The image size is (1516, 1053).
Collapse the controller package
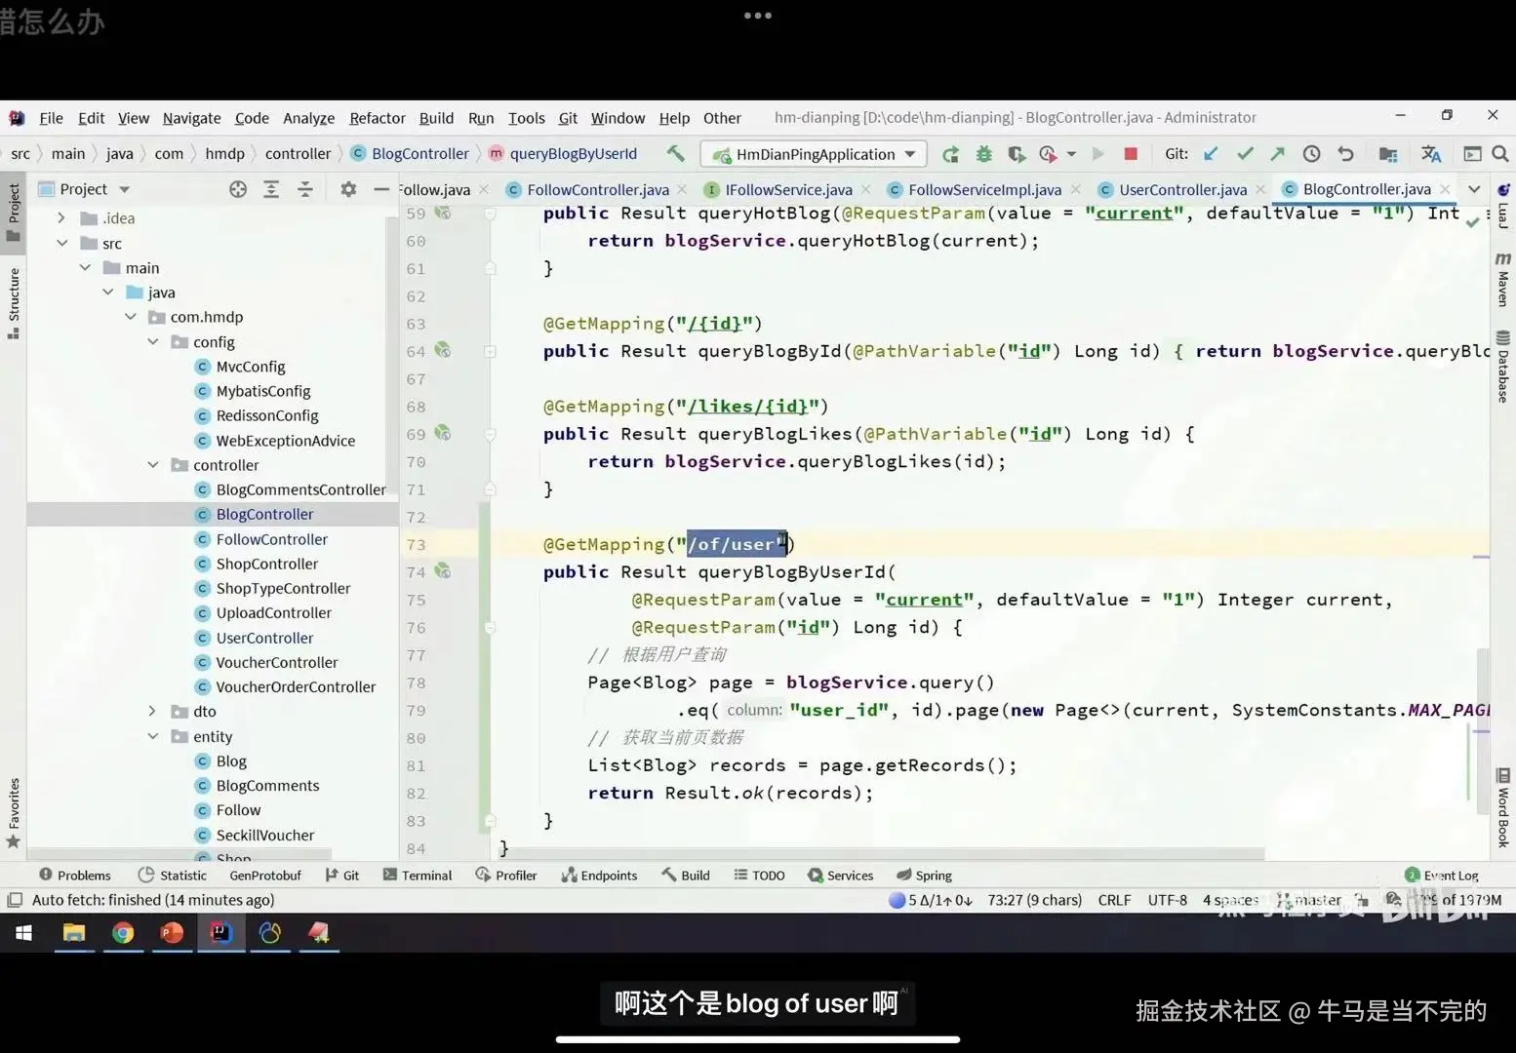point(153,465)
